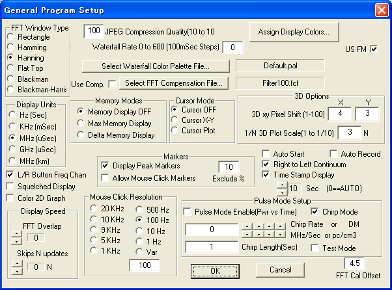Decrease Skips N updates value
The width and height of the screenshot is (392, 290).
[17, 271]
